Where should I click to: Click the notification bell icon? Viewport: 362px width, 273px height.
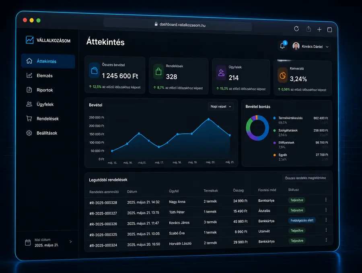coord(282,46)
